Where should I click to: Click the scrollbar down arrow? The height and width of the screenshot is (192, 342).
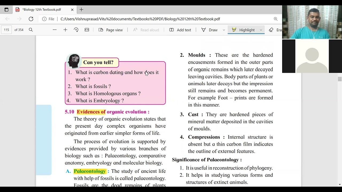(x=340, y=184)
